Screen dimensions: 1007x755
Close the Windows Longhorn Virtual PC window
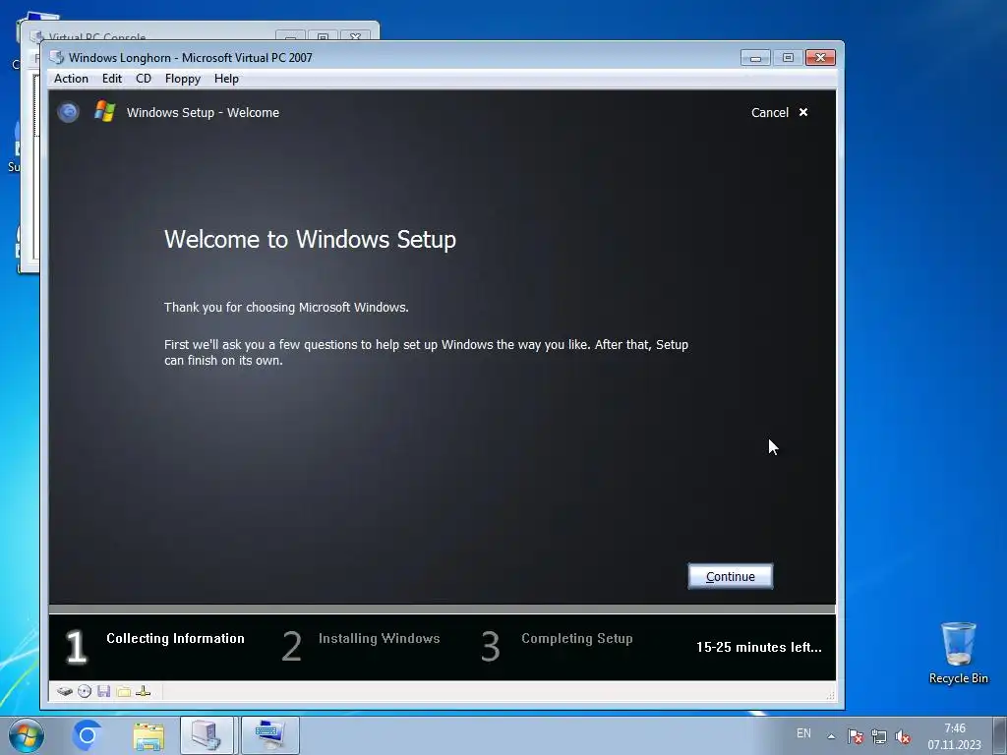820,58
